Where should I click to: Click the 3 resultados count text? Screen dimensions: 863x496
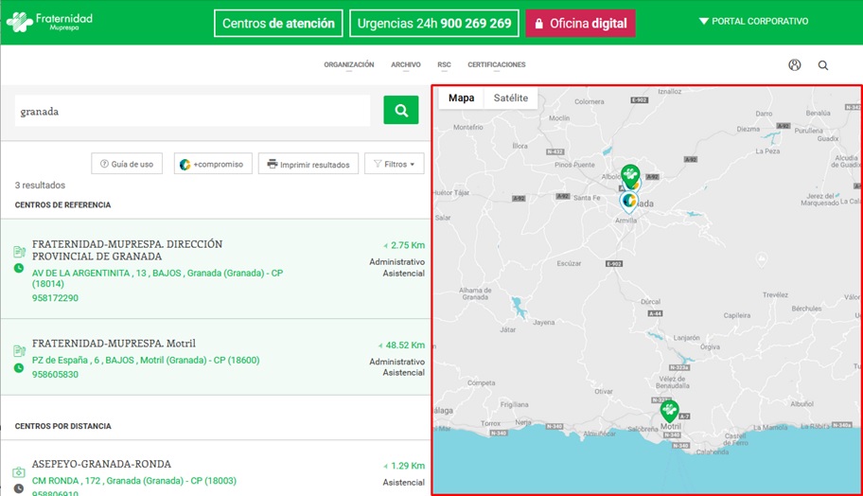(40, 185)
